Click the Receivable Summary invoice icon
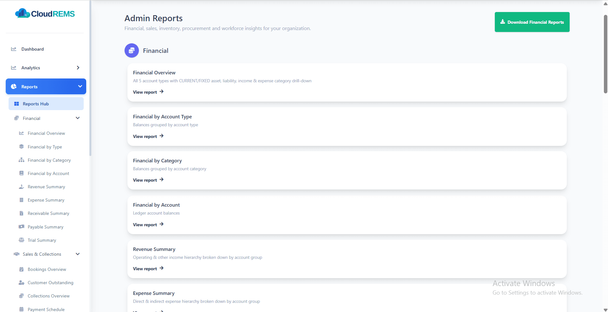Screen dimensions: 608x312 (21, 213)
